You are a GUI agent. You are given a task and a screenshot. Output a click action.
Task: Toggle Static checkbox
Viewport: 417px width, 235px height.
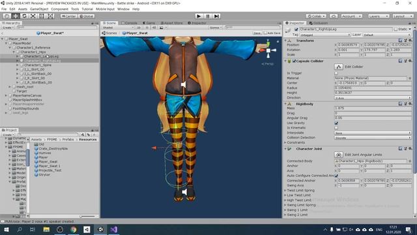point(395,29)
